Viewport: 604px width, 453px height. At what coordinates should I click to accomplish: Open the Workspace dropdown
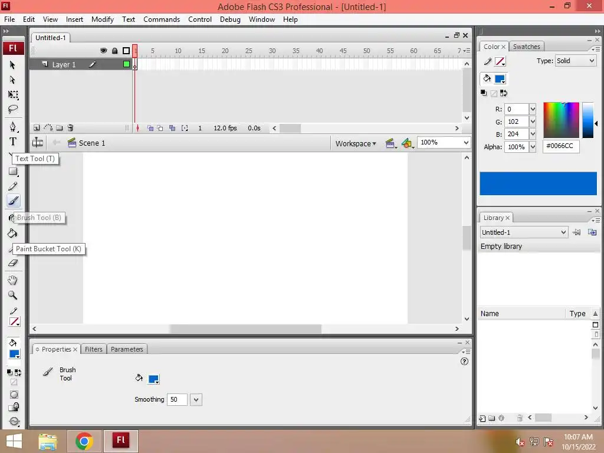(356, 144)
